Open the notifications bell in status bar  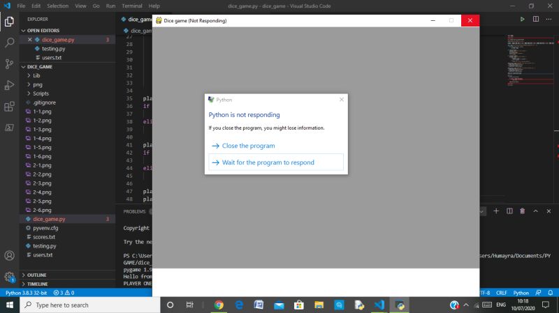[x=551, y=293]
